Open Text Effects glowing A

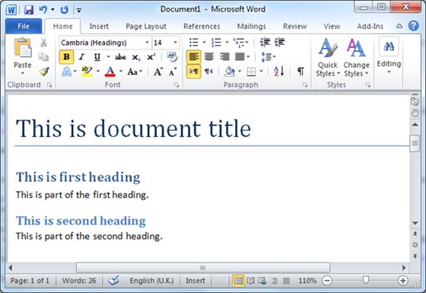tap(67, 72)
